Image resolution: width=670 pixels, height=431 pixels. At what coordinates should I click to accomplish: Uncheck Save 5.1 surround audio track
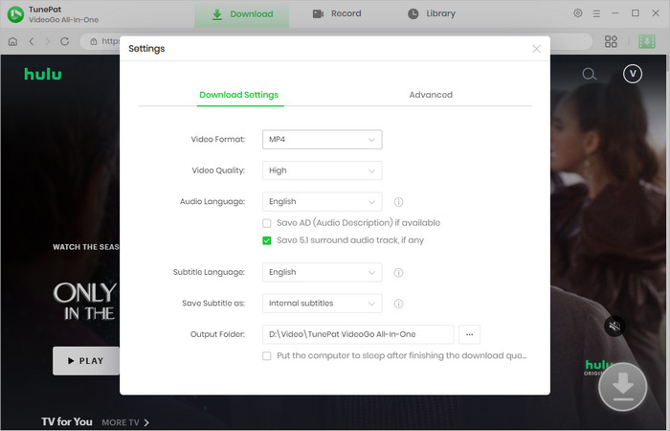pyautogui.click(x=267, y=240)
